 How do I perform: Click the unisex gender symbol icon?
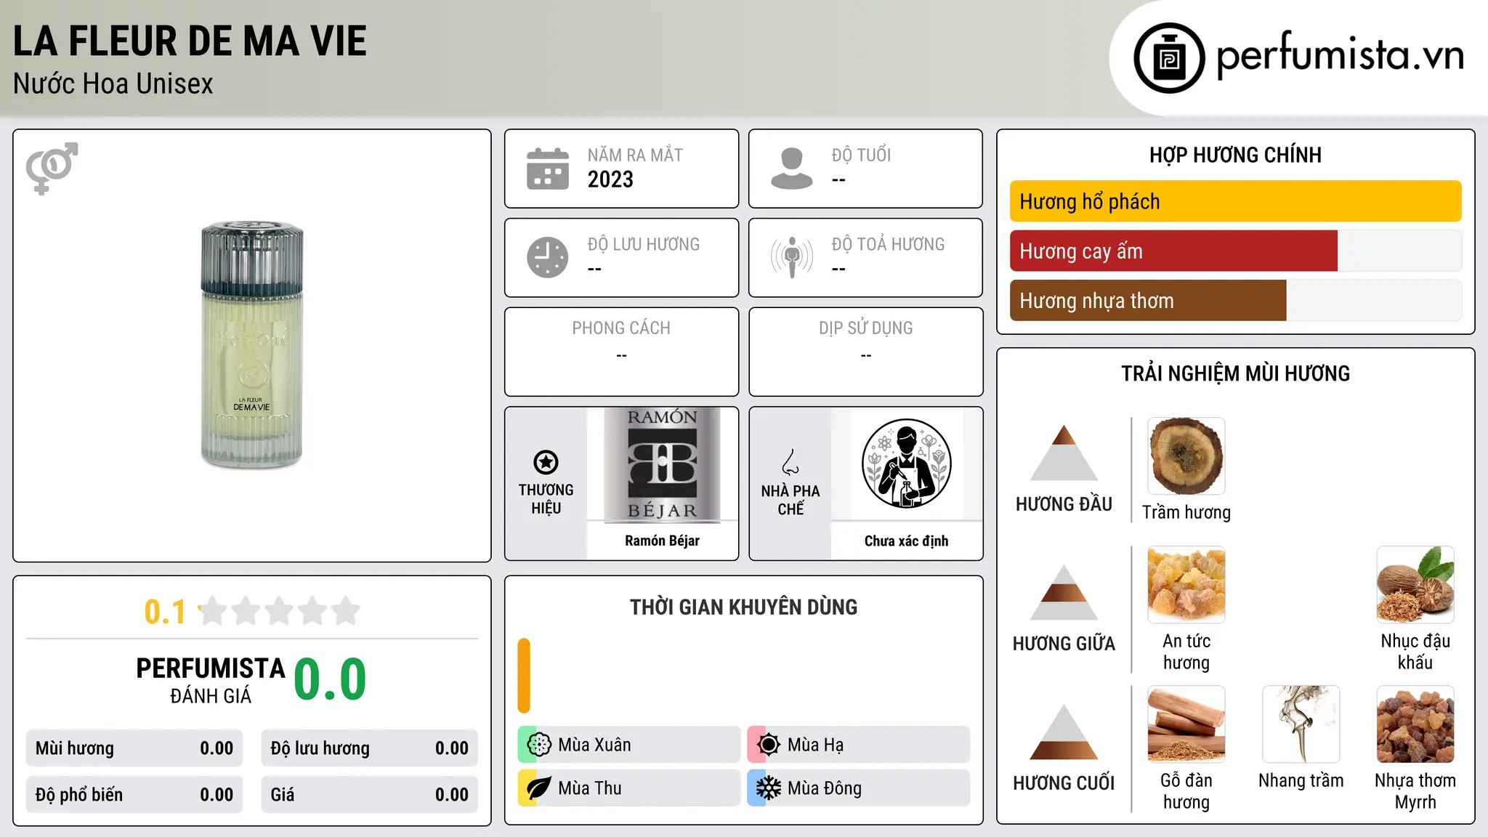52,168
